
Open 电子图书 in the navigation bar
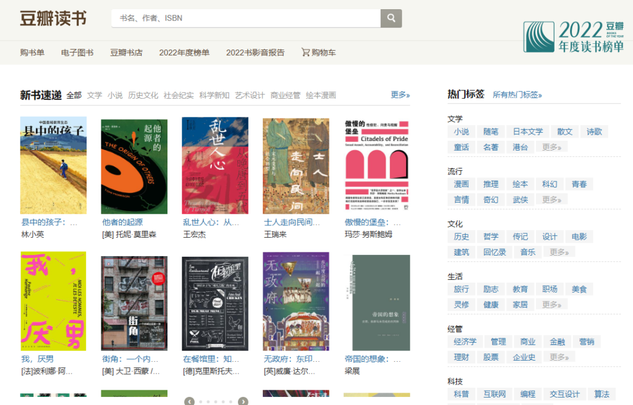click(x=77, y=52)
